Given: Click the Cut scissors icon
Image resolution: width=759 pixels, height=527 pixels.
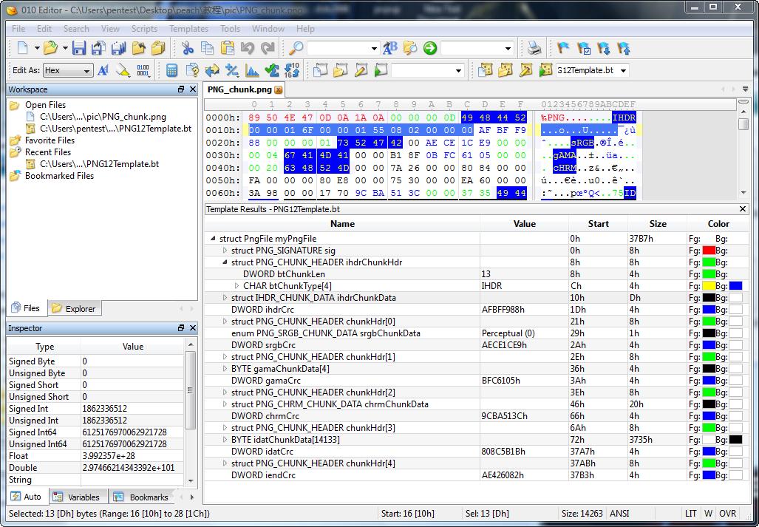Looking at the screenshot, I should [188, 49].
